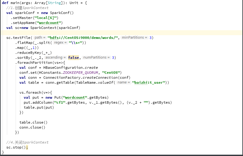
Task: Click 'new Put("wordcount".getBytes)' expression
Action: [x=77, y=97]
